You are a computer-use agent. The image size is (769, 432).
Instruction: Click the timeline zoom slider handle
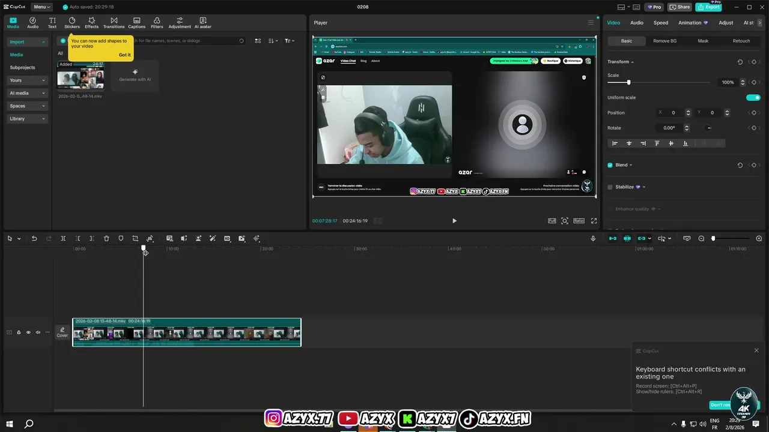point(713,238)
